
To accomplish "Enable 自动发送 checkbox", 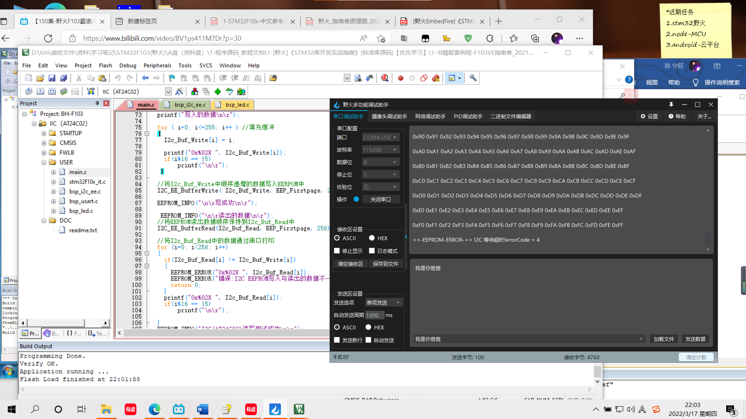I will (368, 340).
